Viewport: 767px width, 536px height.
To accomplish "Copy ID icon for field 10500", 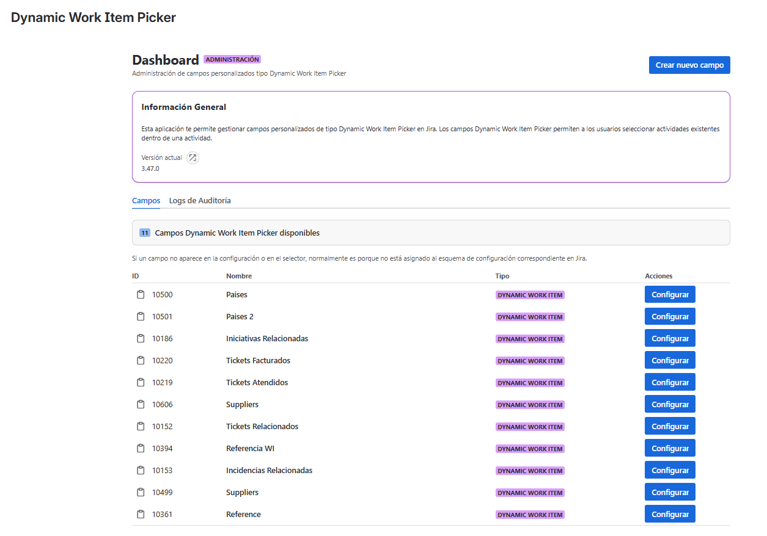I will tap(141, 295).
